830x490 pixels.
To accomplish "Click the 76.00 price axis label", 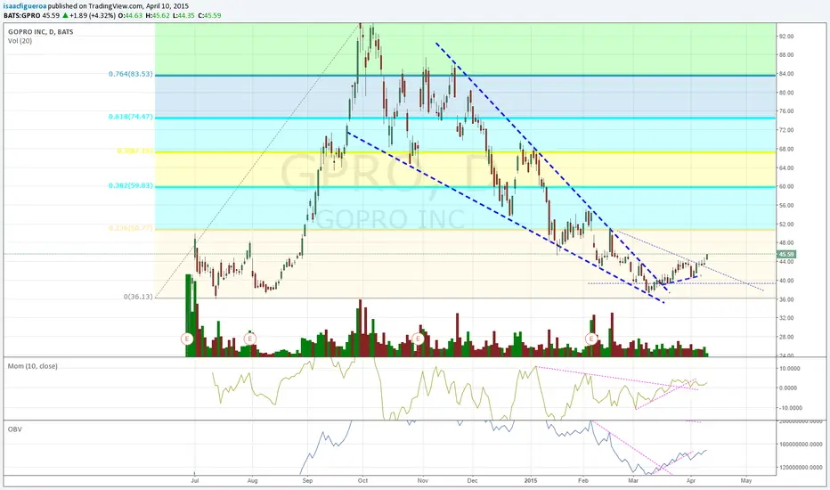I will (x=786, y=111).
